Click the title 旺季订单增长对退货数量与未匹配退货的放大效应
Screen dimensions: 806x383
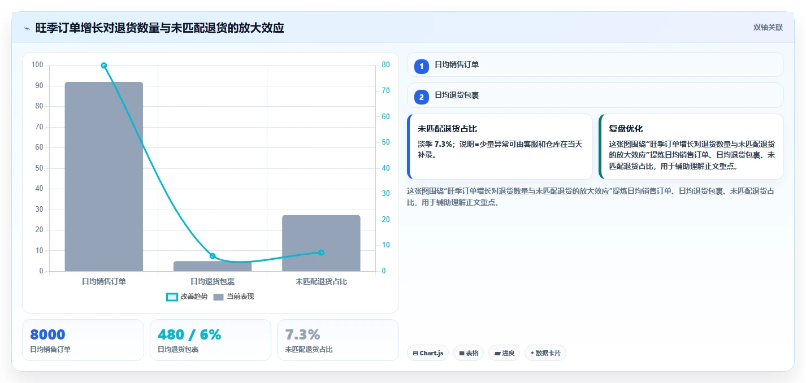[x=159, y=28]
